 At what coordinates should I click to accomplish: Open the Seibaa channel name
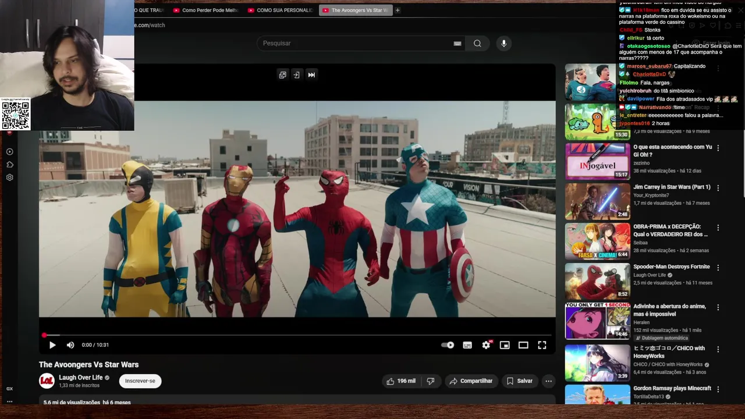point(640,243)
